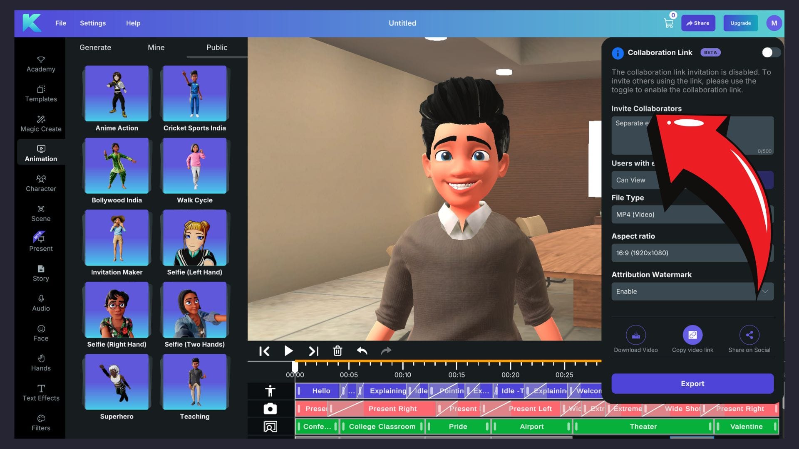Click the Copy video link icon
Viewport: 799px width, 449px height.
[692, 335]
